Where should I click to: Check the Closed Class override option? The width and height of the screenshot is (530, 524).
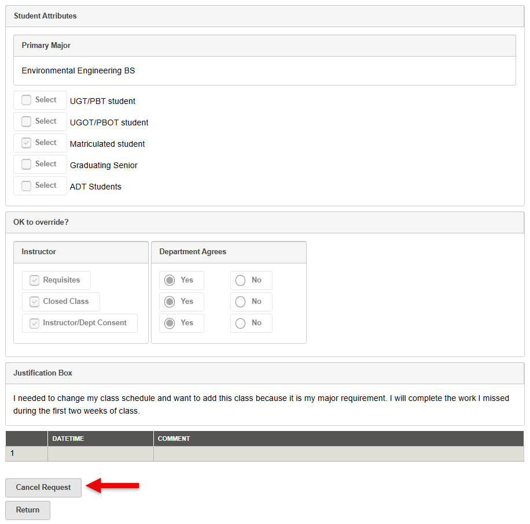(34, 301)
